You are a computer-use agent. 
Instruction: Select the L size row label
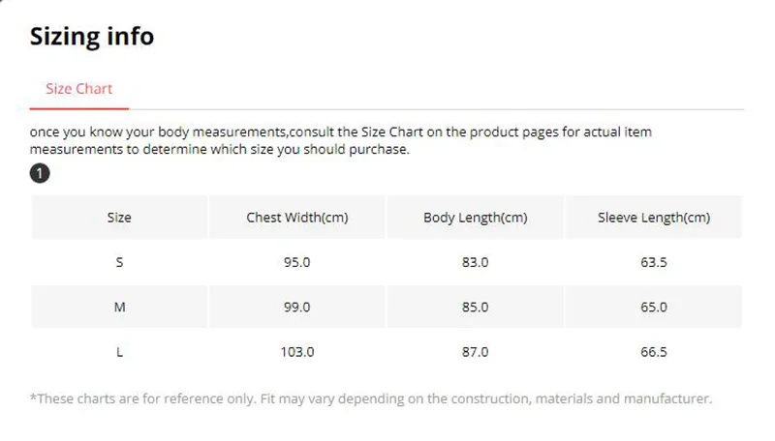119,352
